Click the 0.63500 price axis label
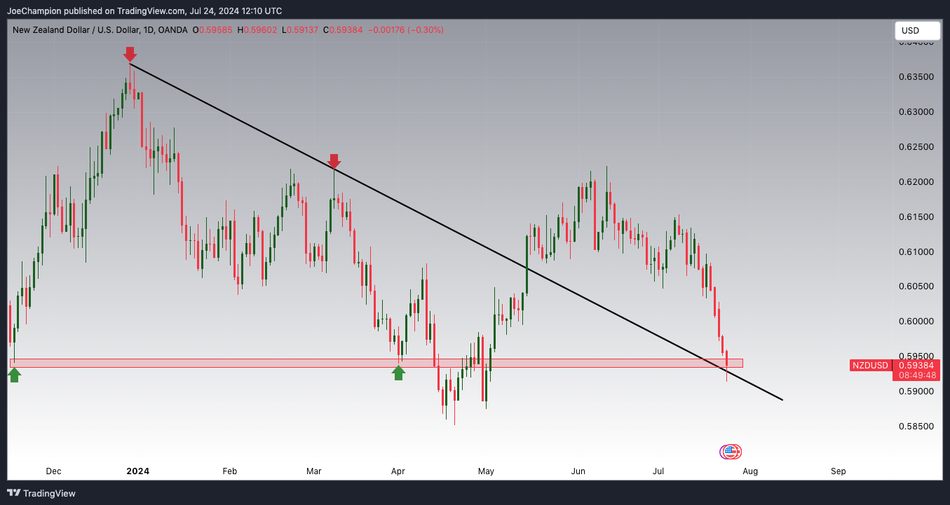 [x=916, y=76]
